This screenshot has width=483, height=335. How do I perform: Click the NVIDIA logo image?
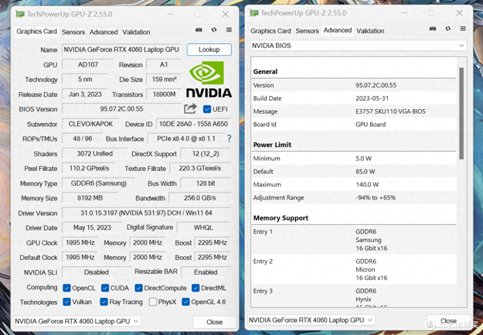coord(209,80)
